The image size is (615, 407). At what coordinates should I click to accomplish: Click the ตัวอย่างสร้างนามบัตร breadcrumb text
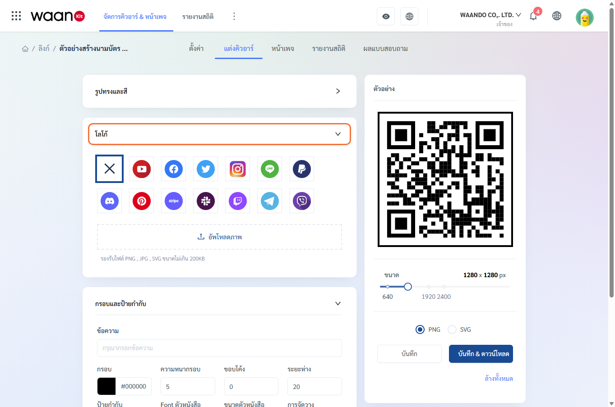(93, 48)
